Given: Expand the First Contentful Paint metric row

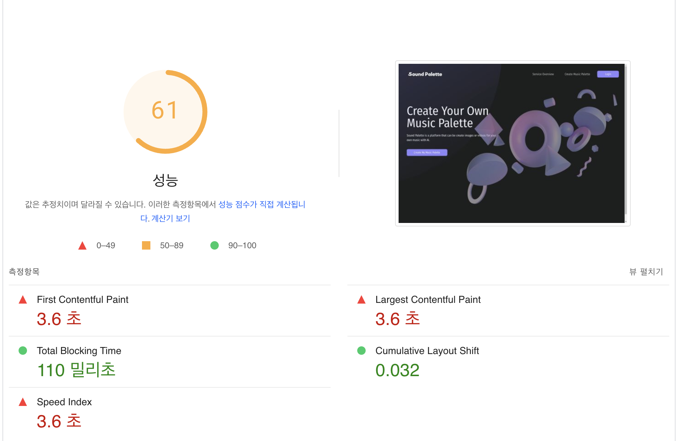Looking at the screenshot, I should coord(170,311).
